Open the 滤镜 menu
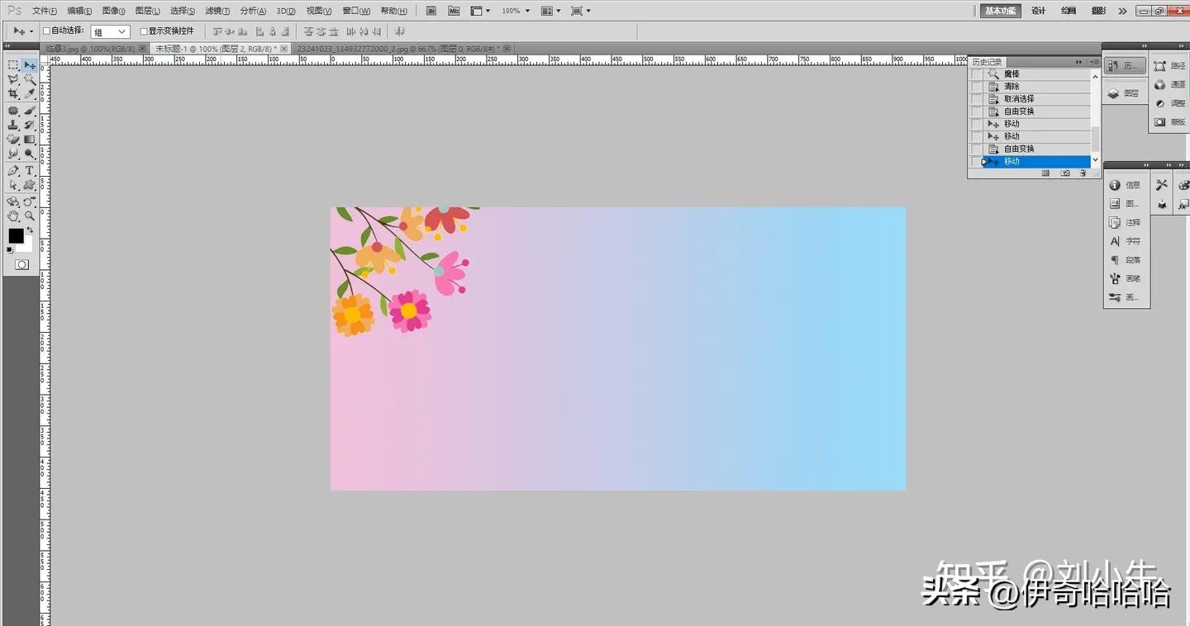The height and width of the screenshot is (626, 1190). 217,11
